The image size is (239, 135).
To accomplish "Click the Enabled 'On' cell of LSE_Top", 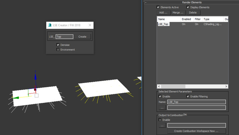I will coord(183,24).
